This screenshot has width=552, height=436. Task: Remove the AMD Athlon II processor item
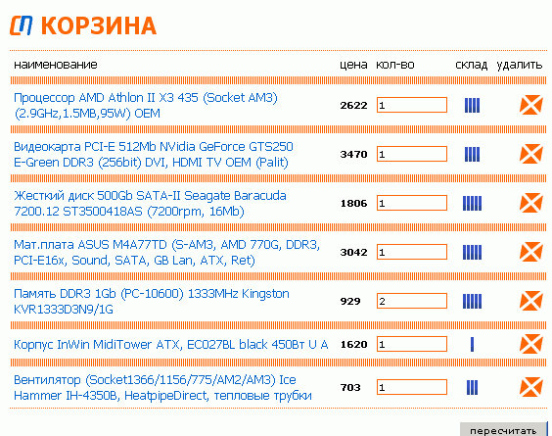530,105
